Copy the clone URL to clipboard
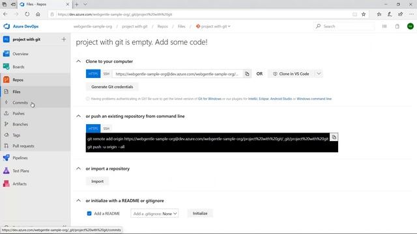 (x=247, y=73)
